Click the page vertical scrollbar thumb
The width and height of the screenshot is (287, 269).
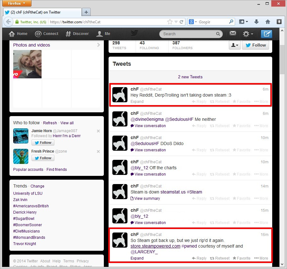(x=282, y=59)
